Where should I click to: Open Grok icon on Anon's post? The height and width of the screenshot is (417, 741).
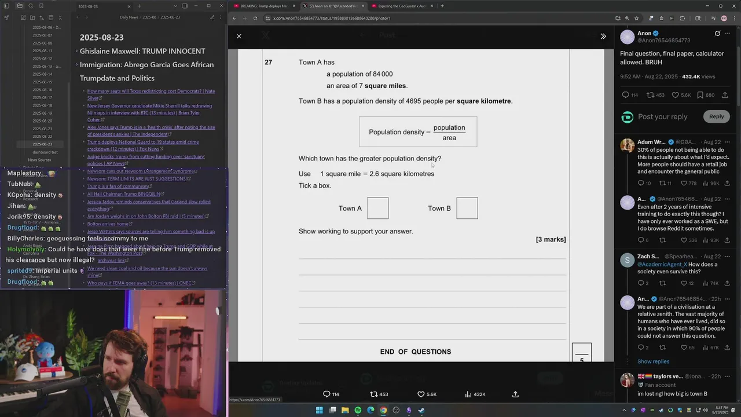717,34
